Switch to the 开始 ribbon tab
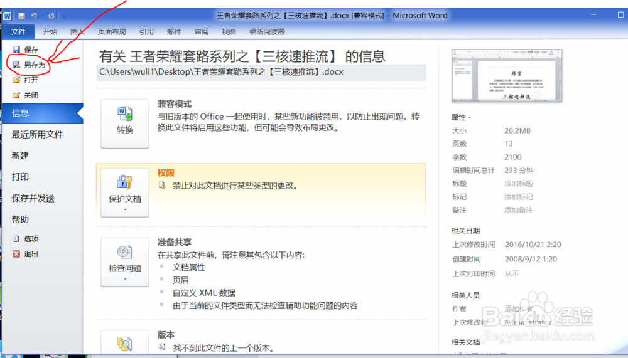 click(50, 32)
